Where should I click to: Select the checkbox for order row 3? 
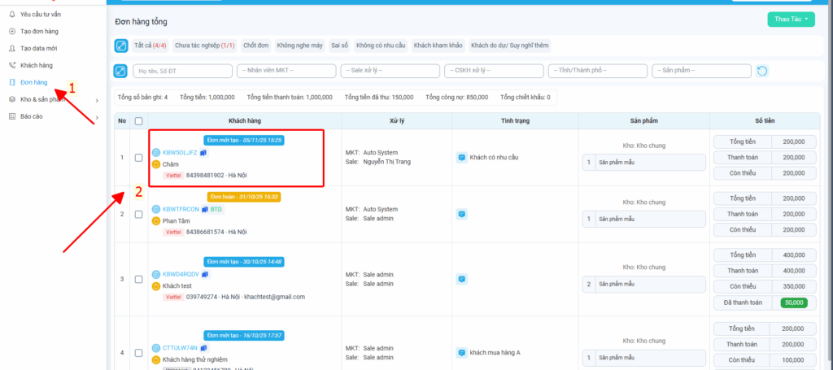[138, 279]
